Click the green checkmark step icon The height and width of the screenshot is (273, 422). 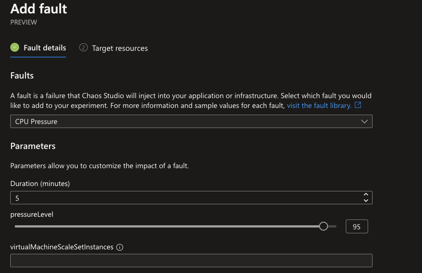[15, 47]
